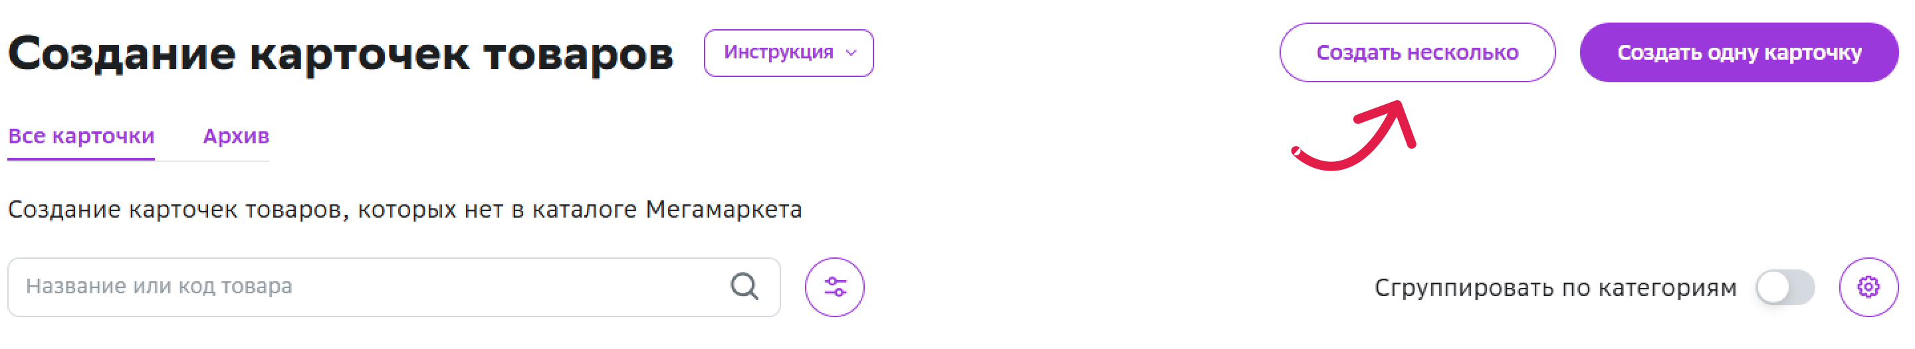1915x349 pixels.
Task: Switch to the Архив tab
Action: [236, 137]
